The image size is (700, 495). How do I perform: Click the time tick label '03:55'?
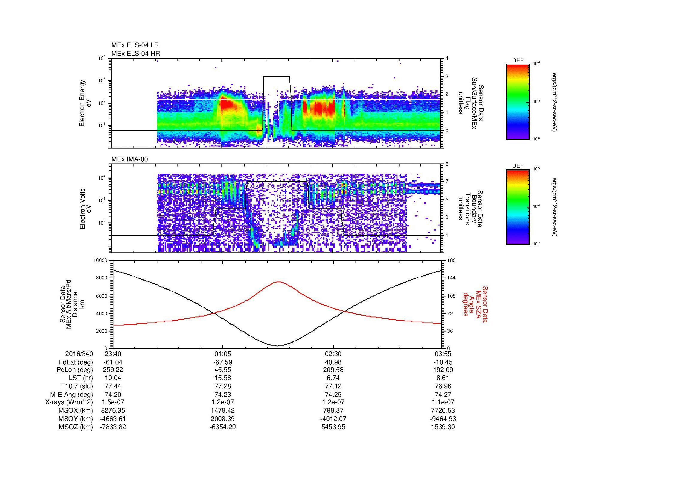(x=443, y=354)
